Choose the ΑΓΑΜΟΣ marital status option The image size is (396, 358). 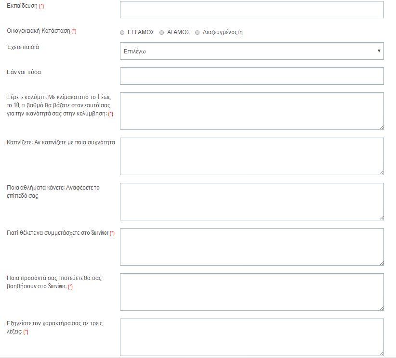point(162,33)
